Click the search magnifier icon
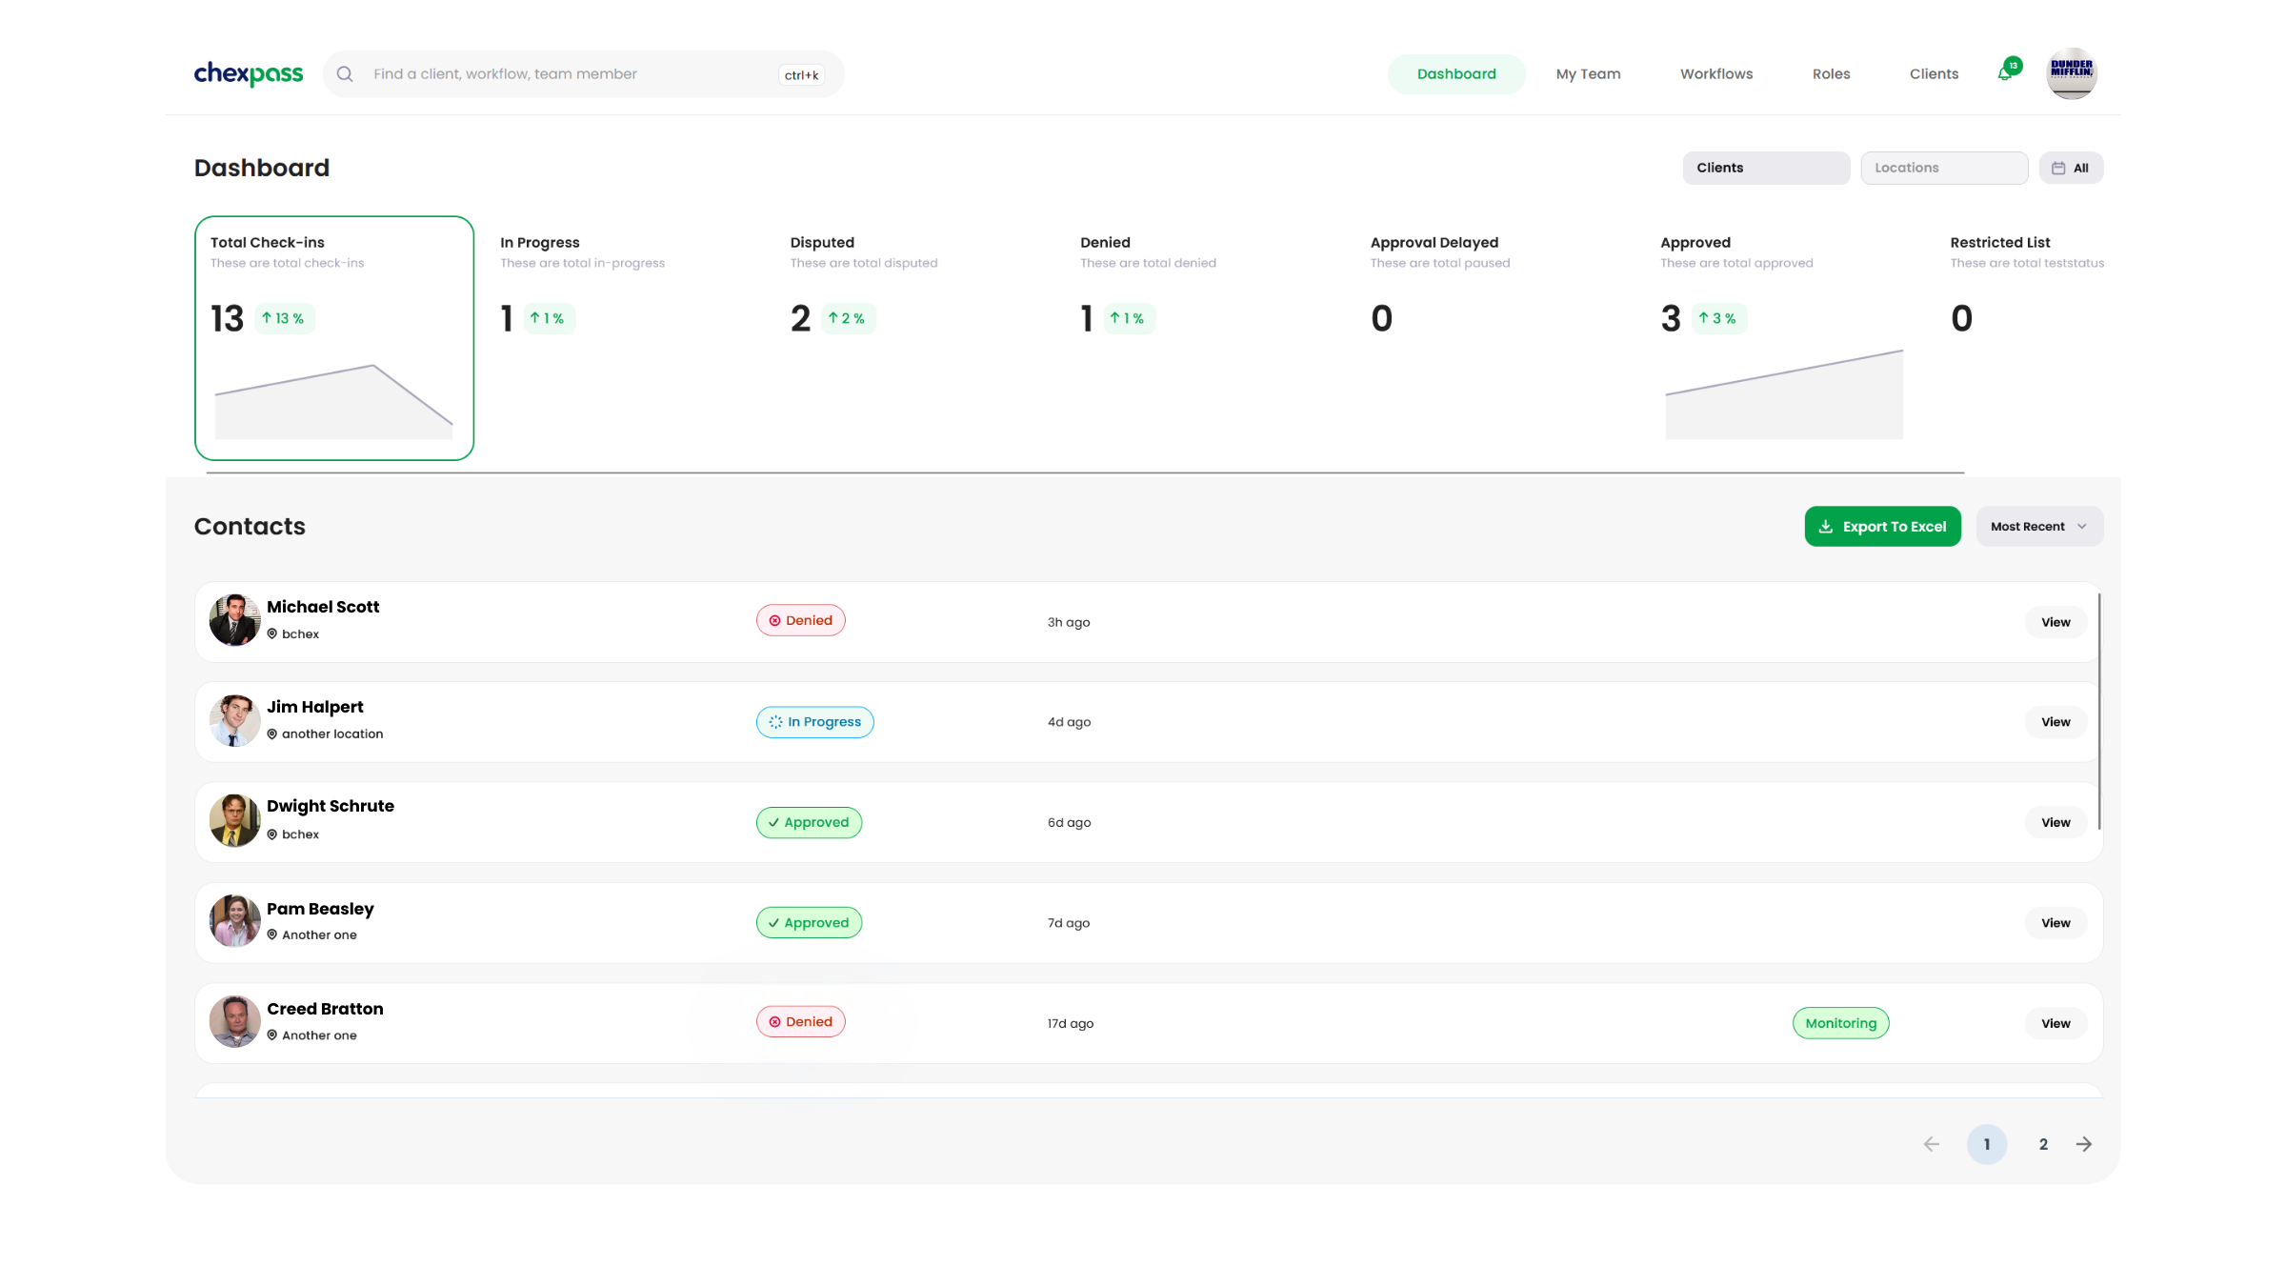 coord(345,74)
